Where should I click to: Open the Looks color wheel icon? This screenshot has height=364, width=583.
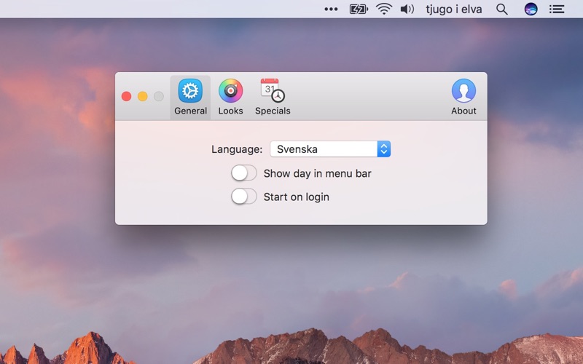pyautogui.click(x=230, y=90)
